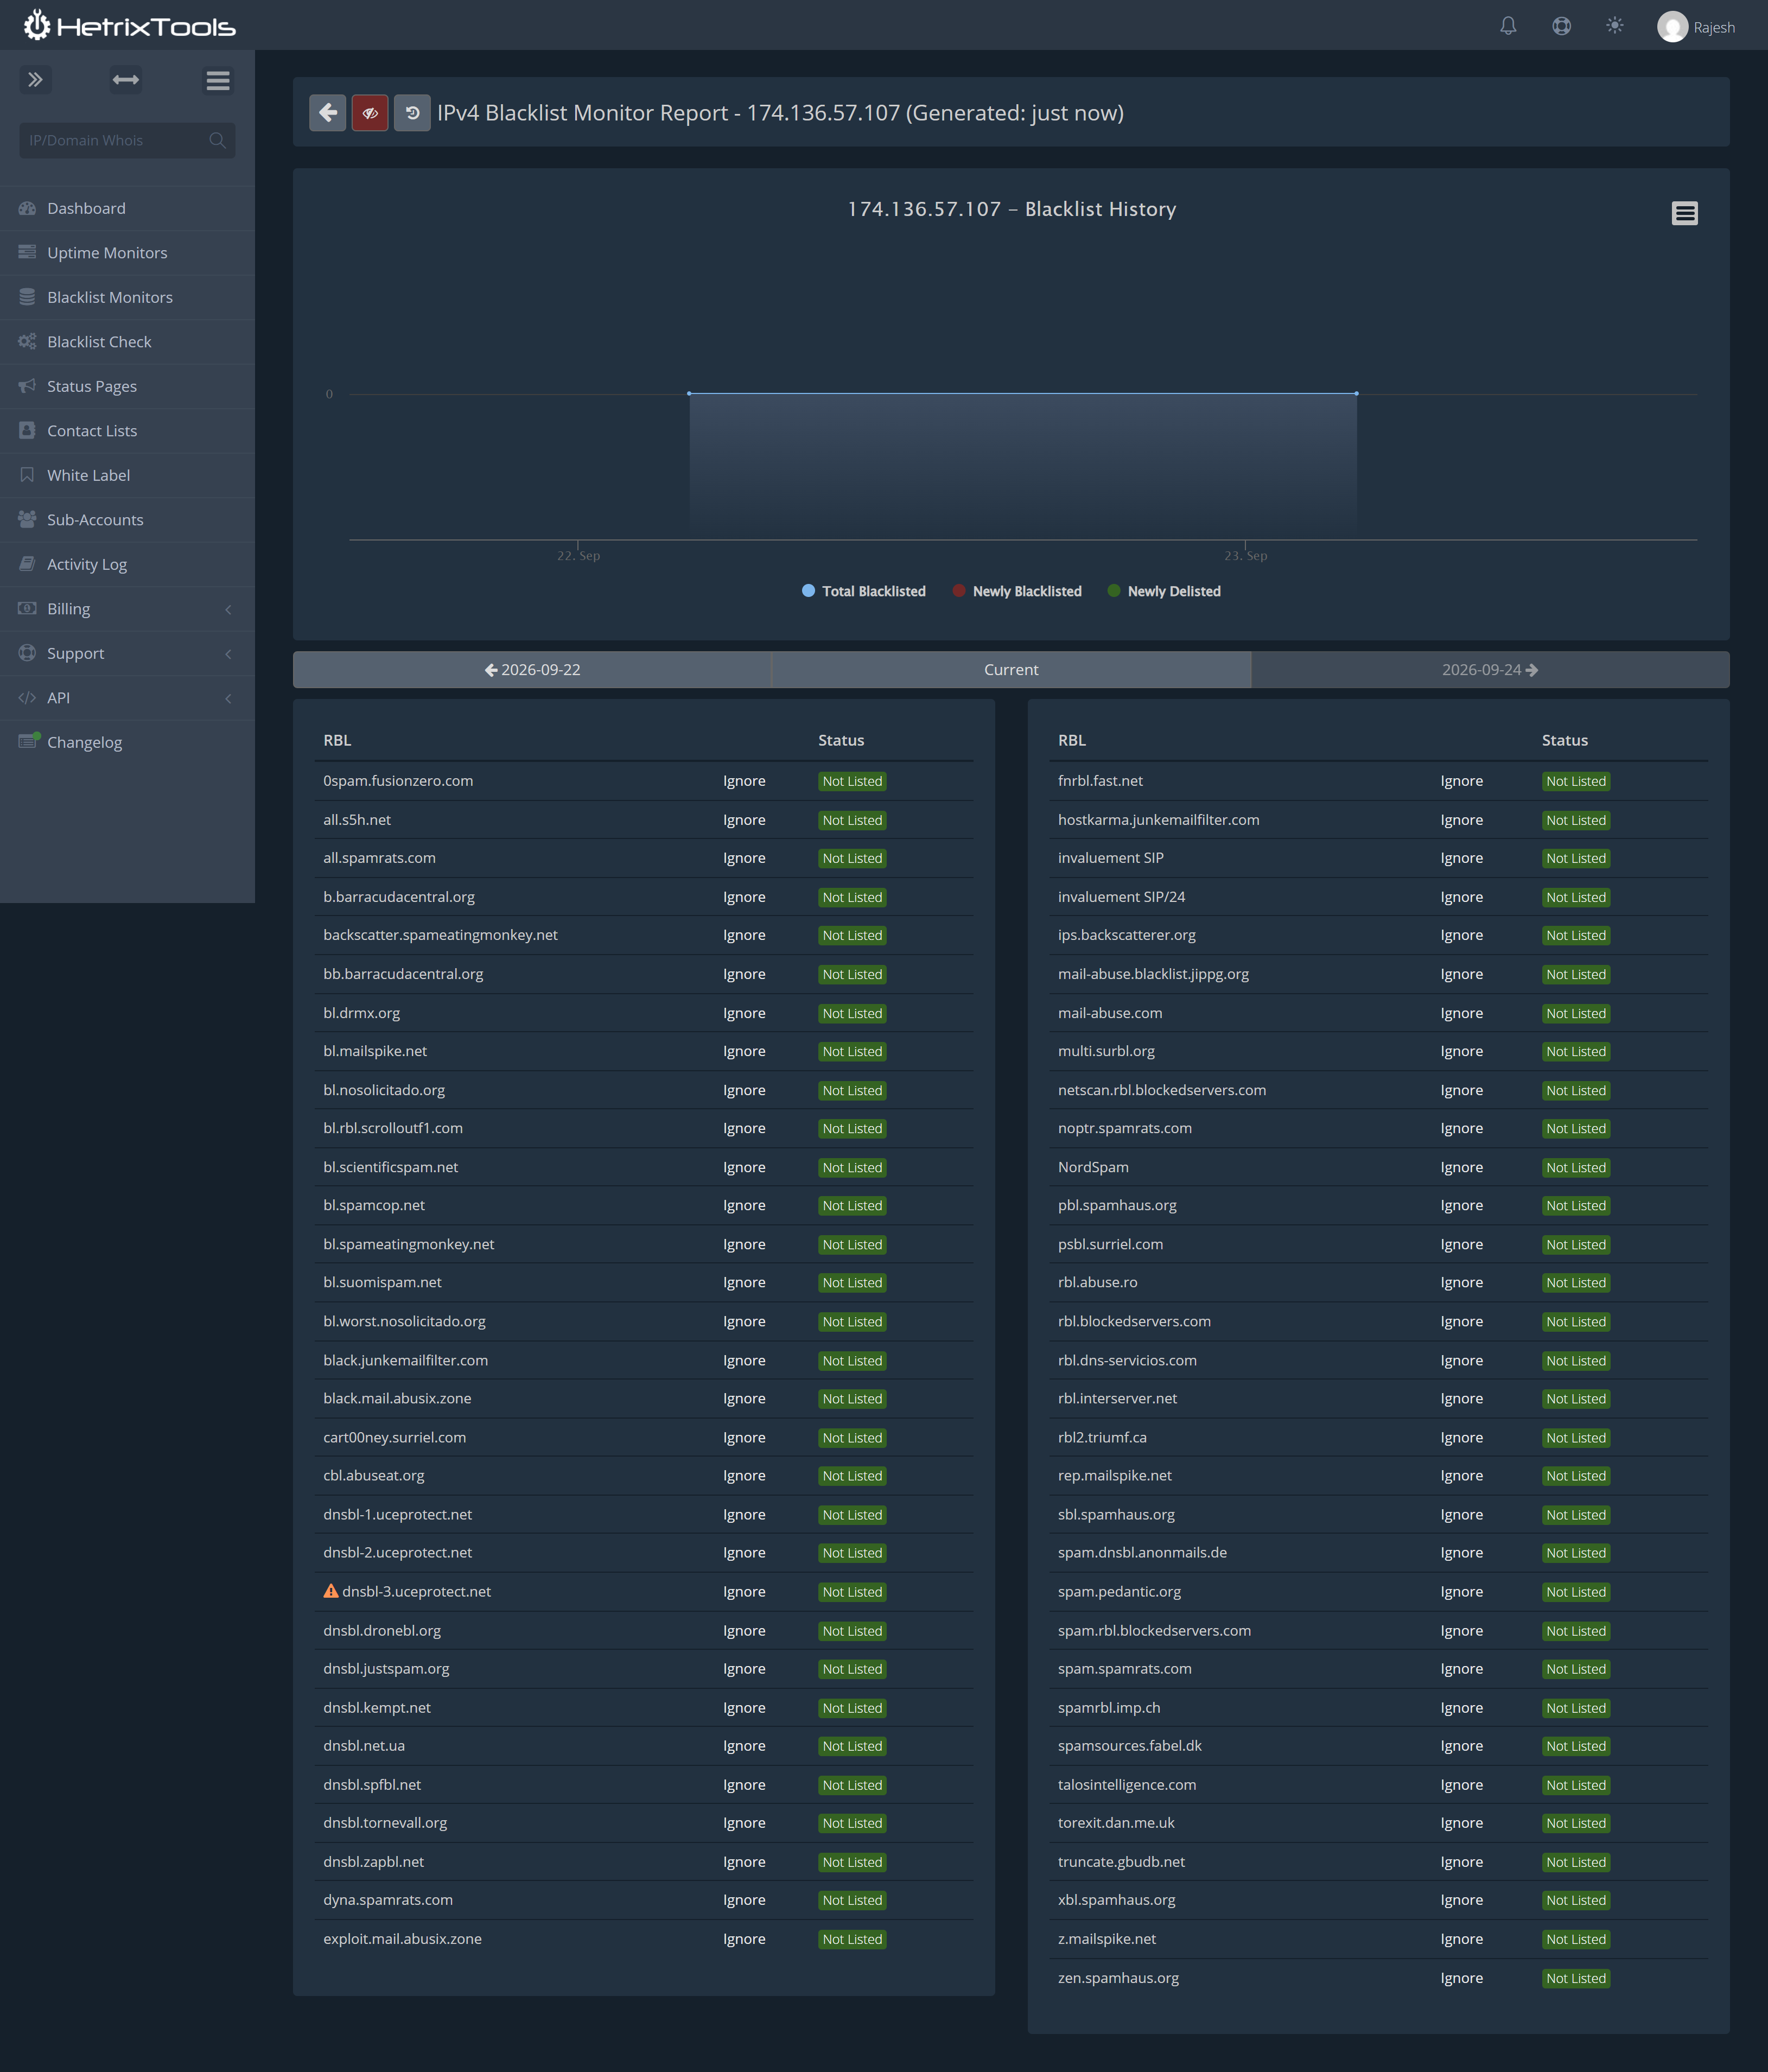Image resolution: width=1768 pixels, height=2072 pixels.
Task: Open Status Pages
Action: point(127,386)
